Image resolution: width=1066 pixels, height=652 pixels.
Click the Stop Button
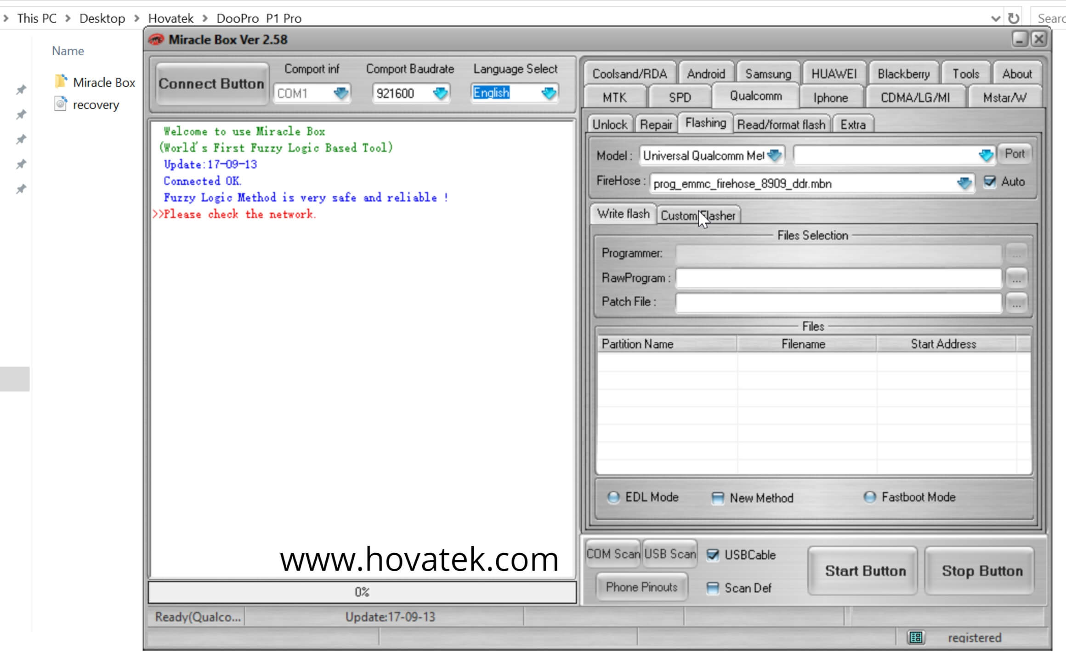(979, 571)
